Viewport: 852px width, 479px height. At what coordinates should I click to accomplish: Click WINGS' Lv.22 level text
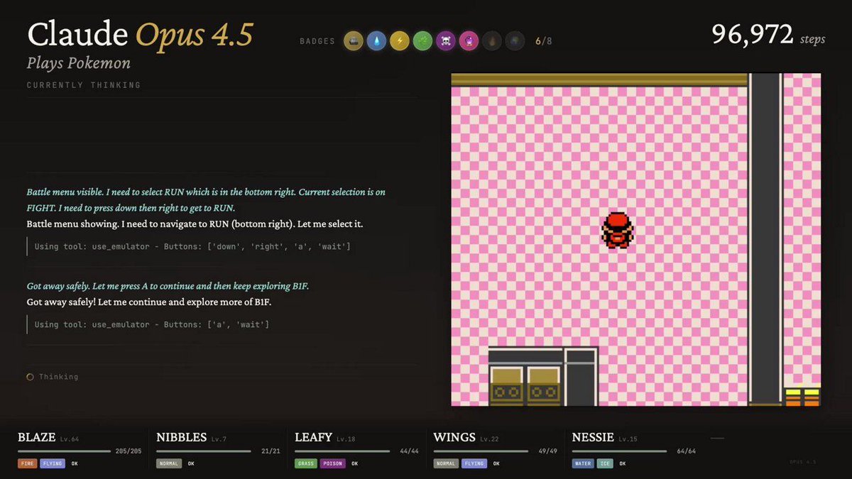tap(490, 439)
